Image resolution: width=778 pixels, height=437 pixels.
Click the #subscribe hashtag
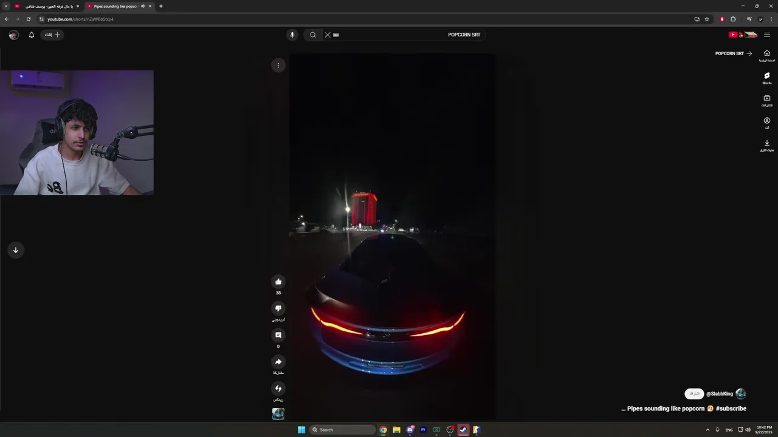[x=731, y=408]
